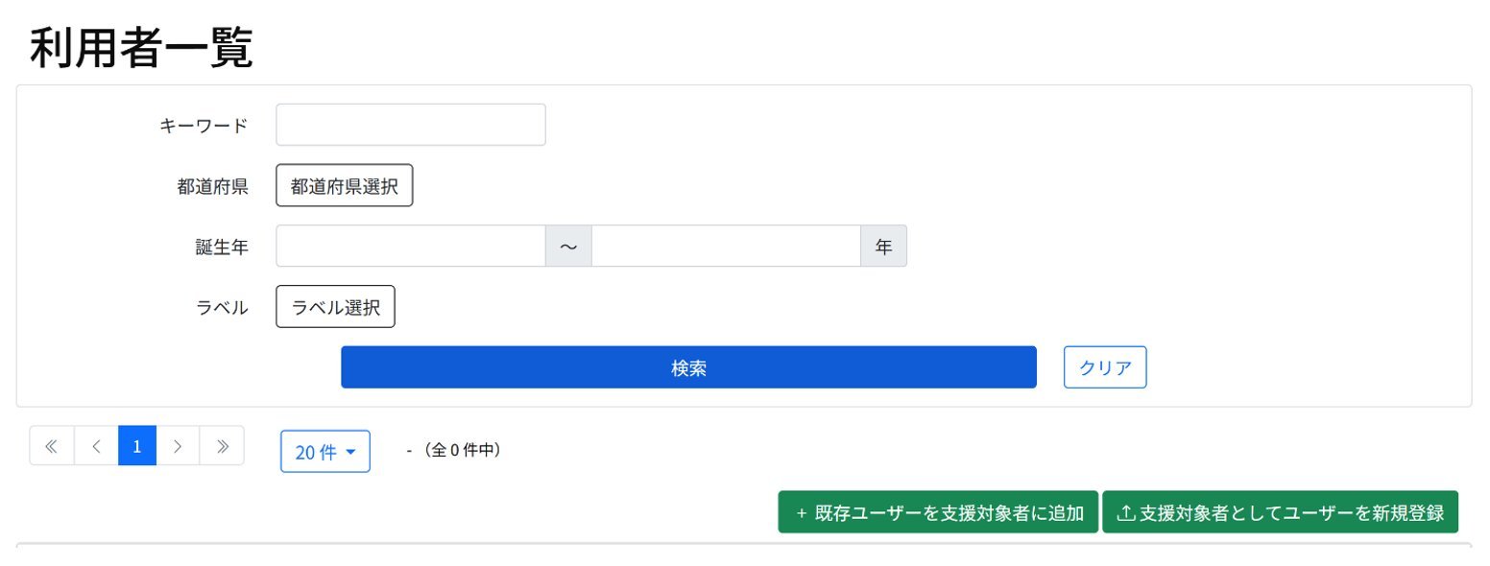Go to the next results page
Screen dimensions: 1490x566
pos(178,446)
